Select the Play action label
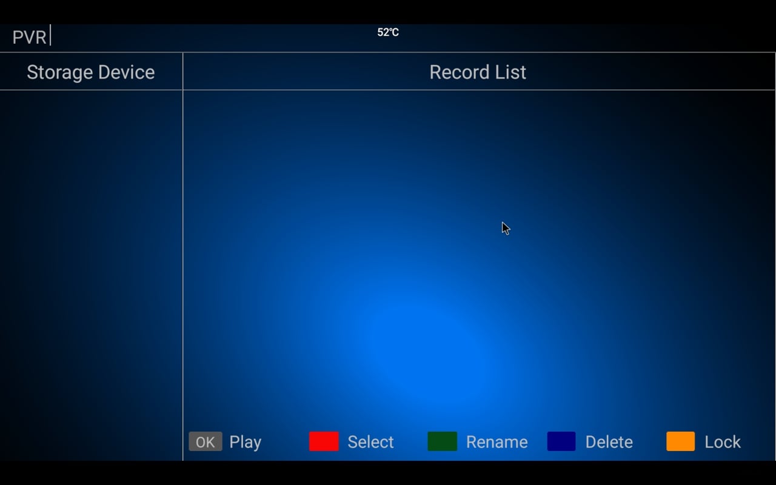The image size is (776, 485). point(245,442)
